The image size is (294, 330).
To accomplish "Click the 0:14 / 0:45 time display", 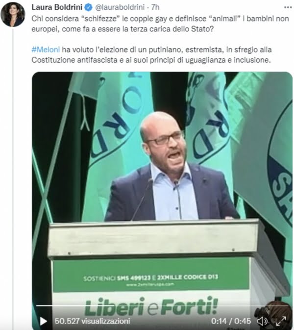I will pos(231,321).
